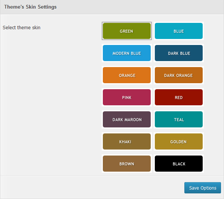Choose the Blue skin swatch

point(179,31)
